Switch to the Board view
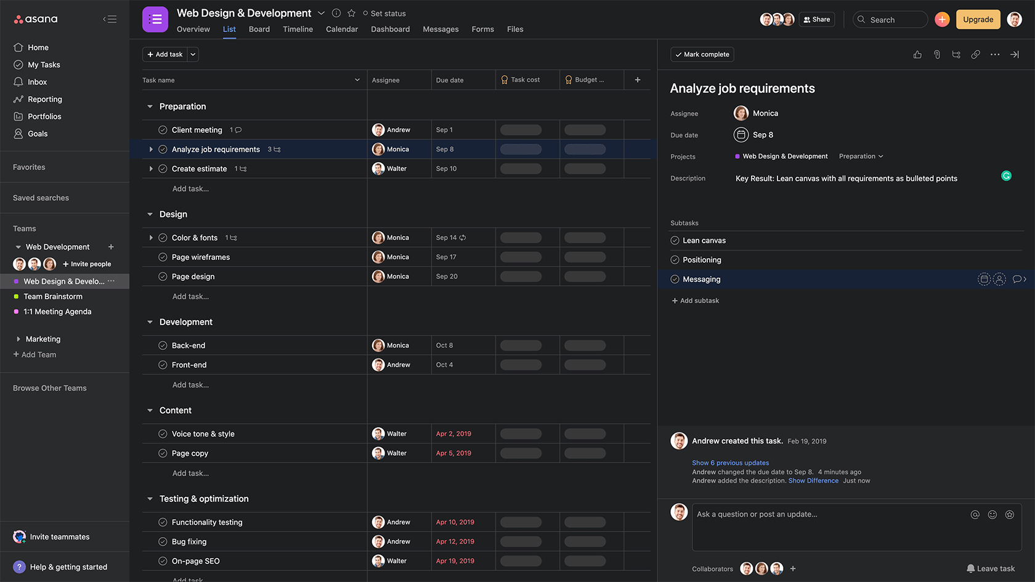This screenshot has height=582, width=1035. pyautogui.click(x=259, y=29)
